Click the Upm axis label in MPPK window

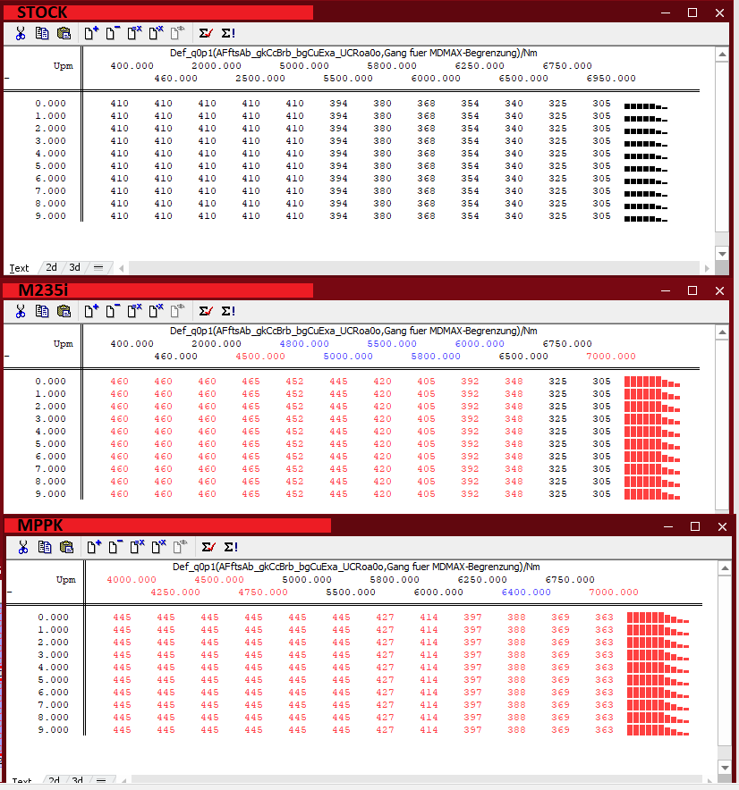(x=65, y=580)
